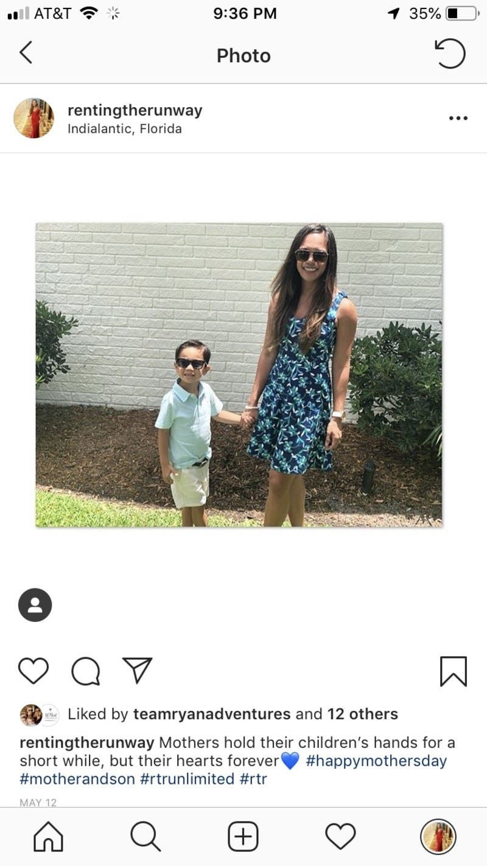This screenshot has width=487, height=866.
Task: Go back using the left chevron arrow
Action: (26, 54)
